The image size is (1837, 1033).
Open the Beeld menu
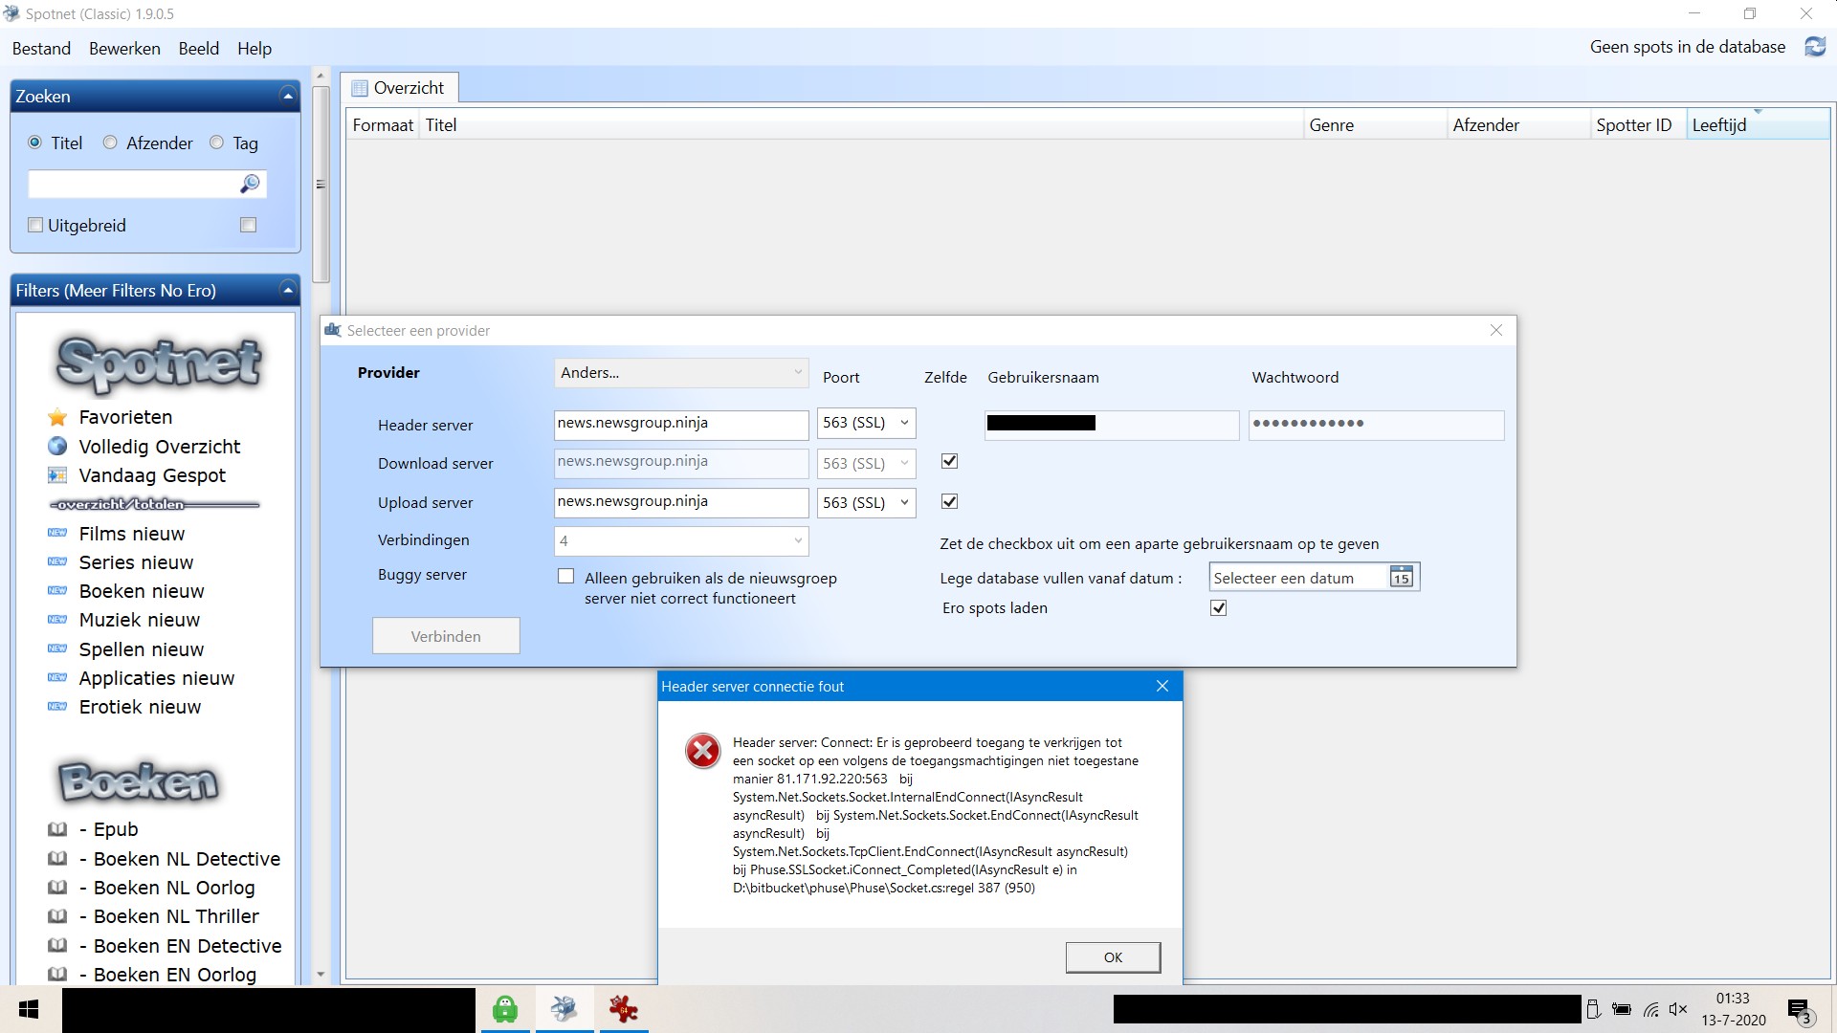pos(198,49)
